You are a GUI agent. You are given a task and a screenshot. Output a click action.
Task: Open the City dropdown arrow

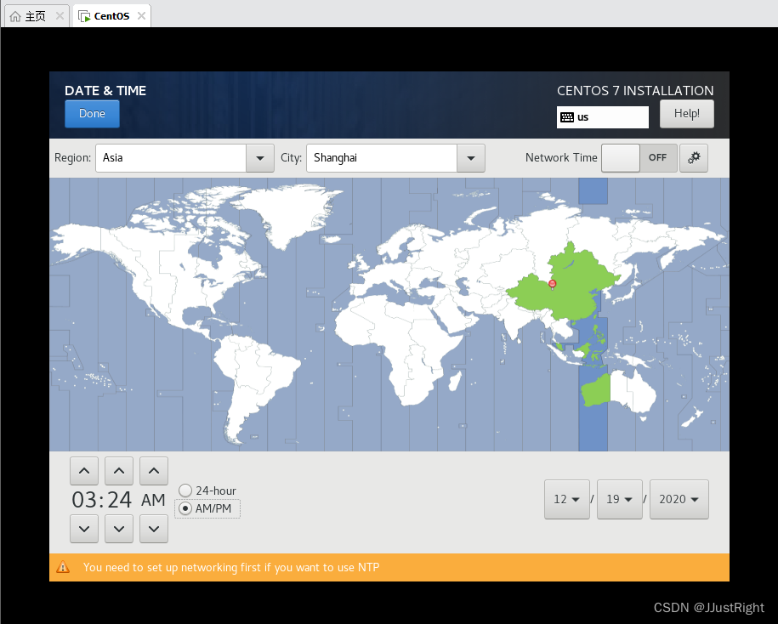coord(471,158)
